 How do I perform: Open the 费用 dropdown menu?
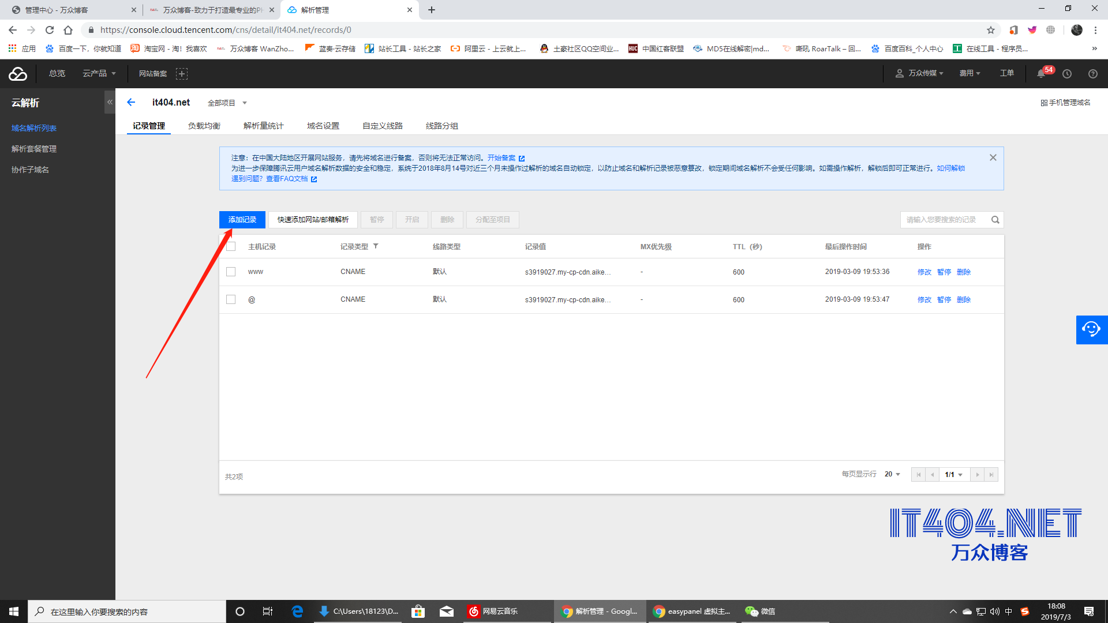pos(969,73)
